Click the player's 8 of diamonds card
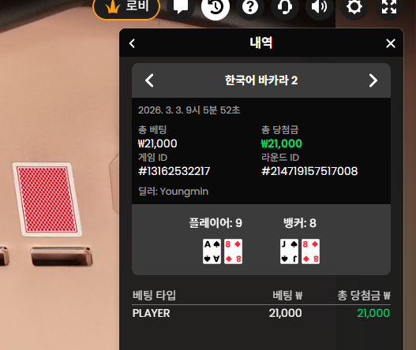 tap(233, 251)
